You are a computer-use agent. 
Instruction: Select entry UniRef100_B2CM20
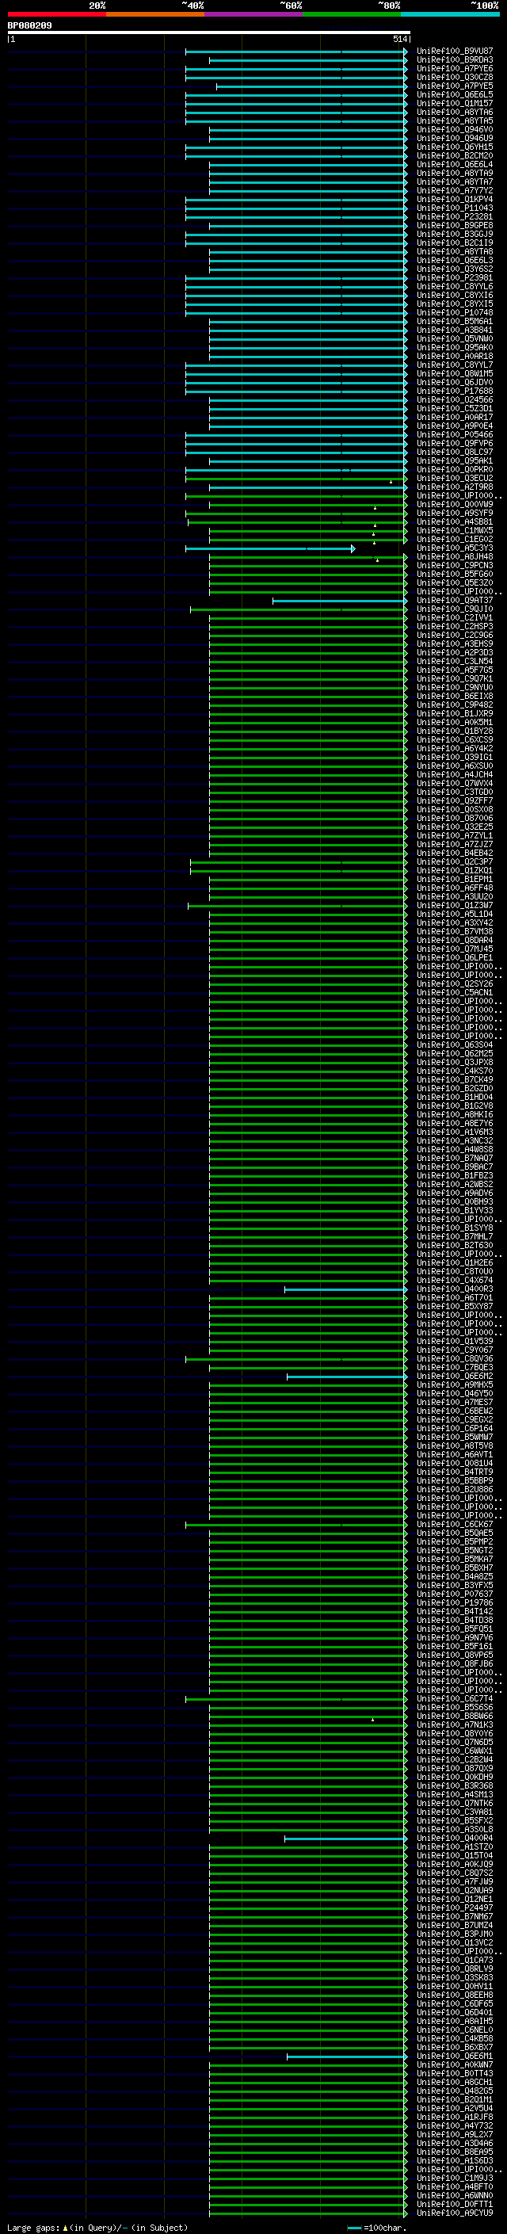[x=455, y=156]
